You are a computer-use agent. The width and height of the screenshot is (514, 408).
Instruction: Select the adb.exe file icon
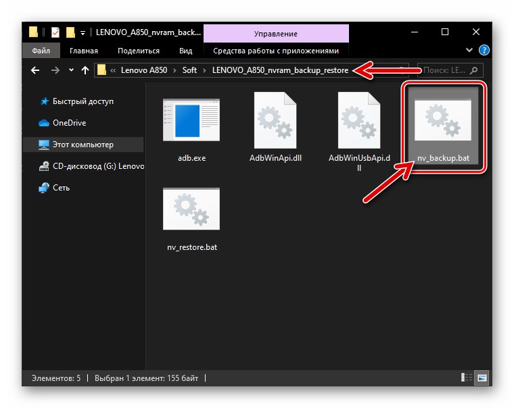[x=191, y=120]
